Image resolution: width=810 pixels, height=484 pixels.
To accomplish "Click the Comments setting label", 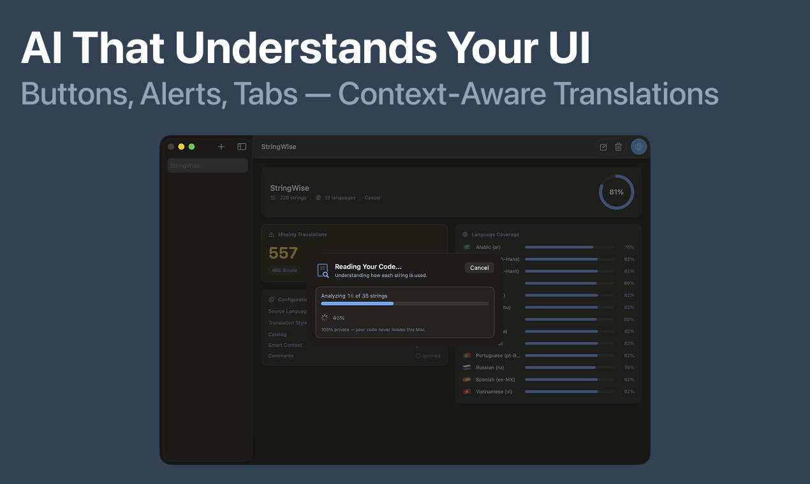I will [x=281, y=356].
